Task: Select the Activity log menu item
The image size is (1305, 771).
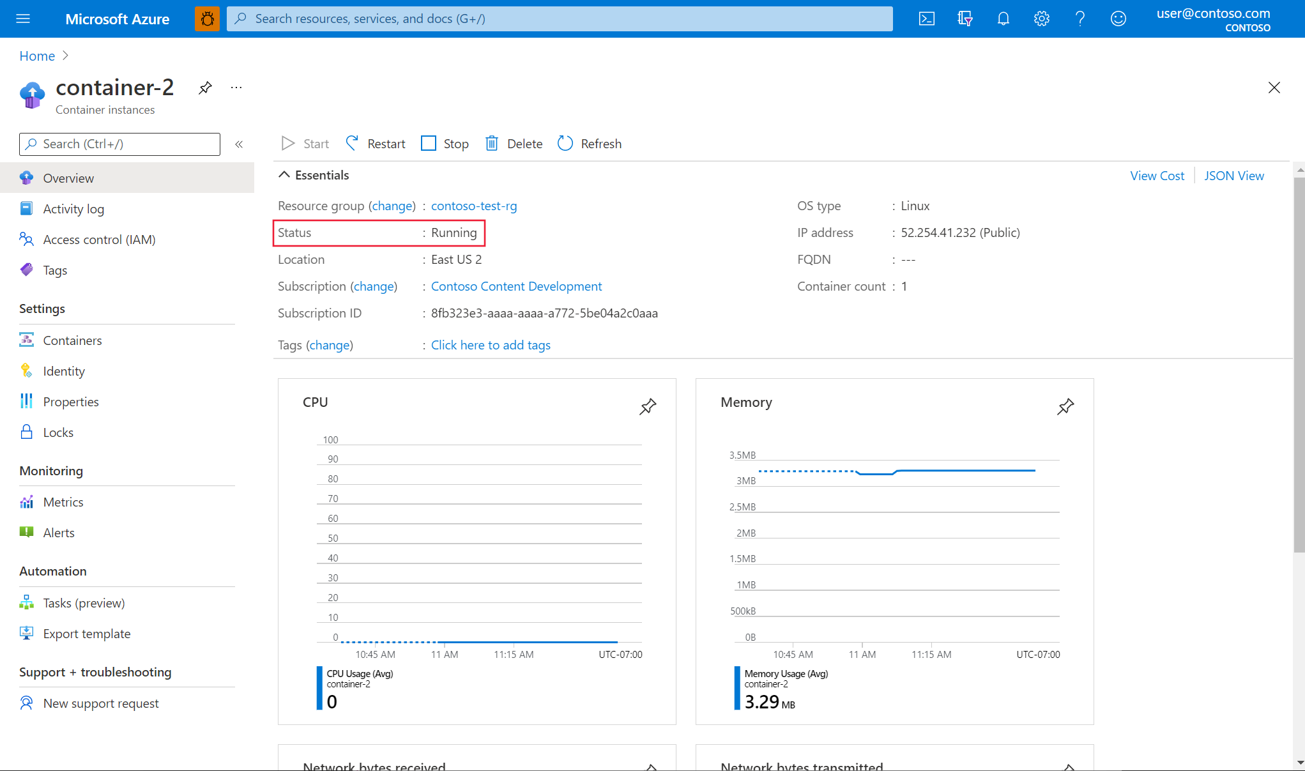Action: coord(73,208)
